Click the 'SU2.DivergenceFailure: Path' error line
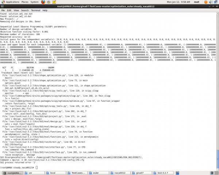219x175 pixels. 72,157
